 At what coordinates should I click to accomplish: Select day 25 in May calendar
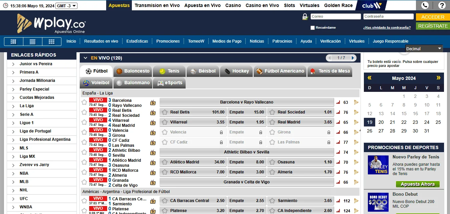click(438, 122)
